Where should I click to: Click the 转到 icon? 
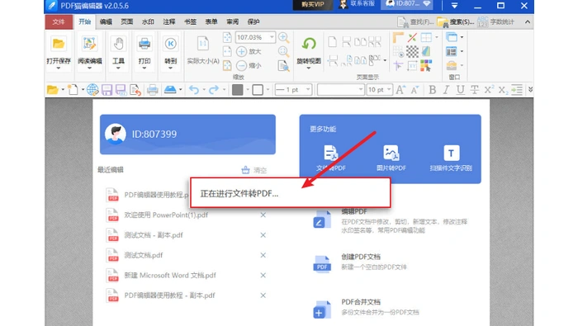[170, 44]
